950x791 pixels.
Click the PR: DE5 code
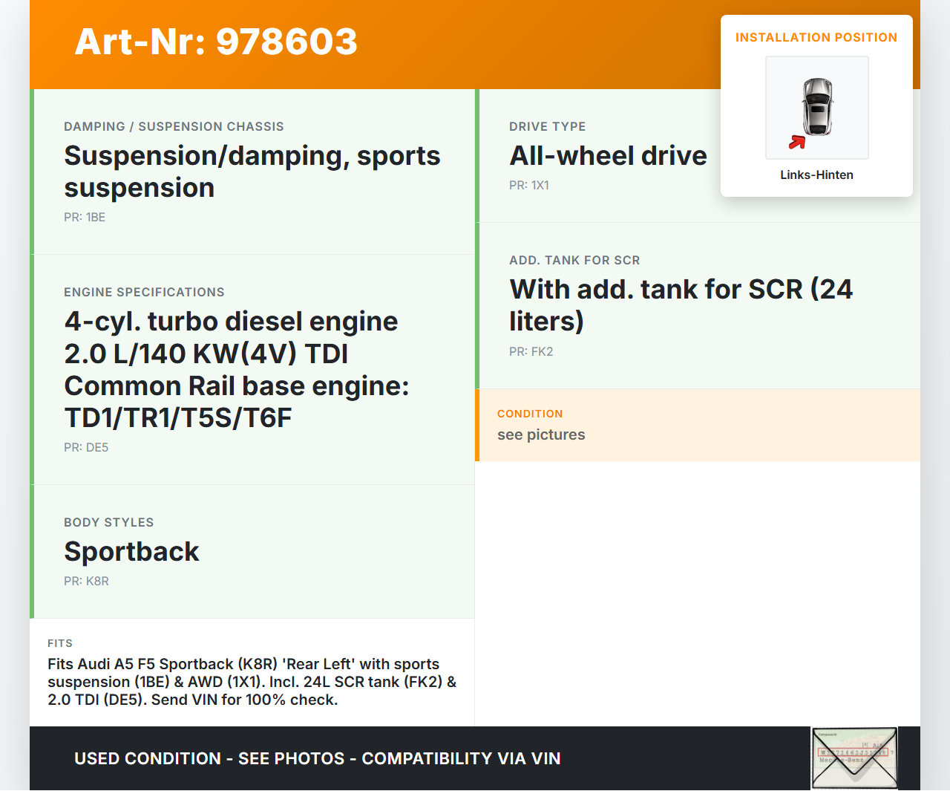coord(86,447)
